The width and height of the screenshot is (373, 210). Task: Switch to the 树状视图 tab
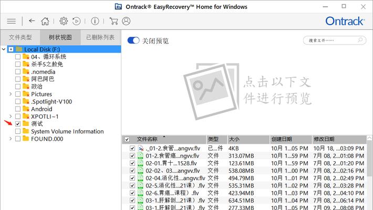tap(60, 37)
